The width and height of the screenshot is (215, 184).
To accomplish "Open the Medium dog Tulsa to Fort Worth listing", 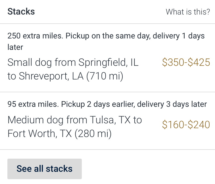I will 74,126.
